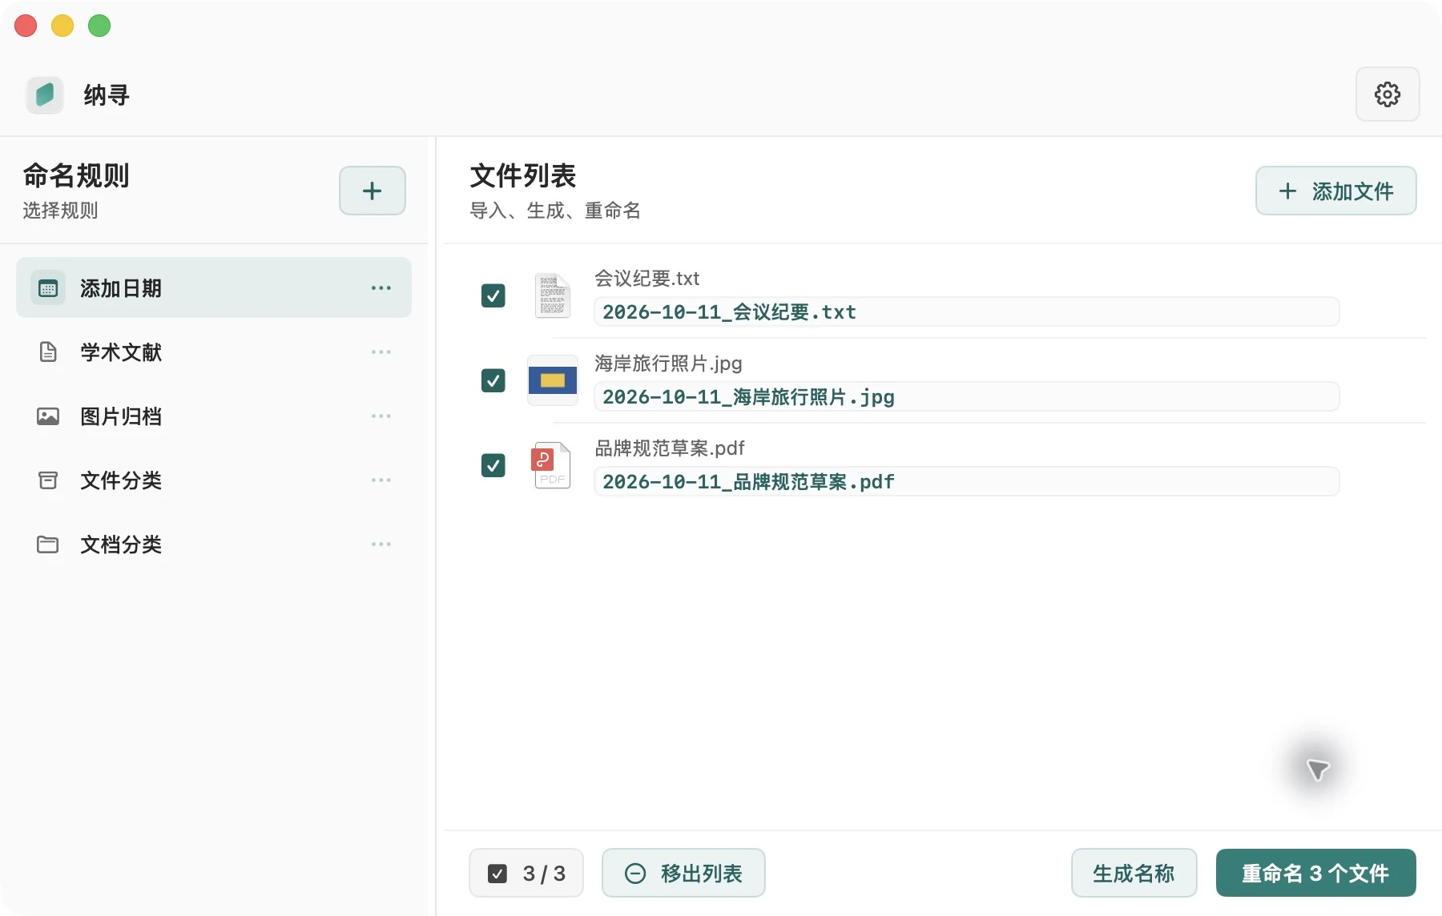The width and height of the screenshot is (1442, 916).
Task: Click the 生成名称 button
Action: coord(1134,874)
